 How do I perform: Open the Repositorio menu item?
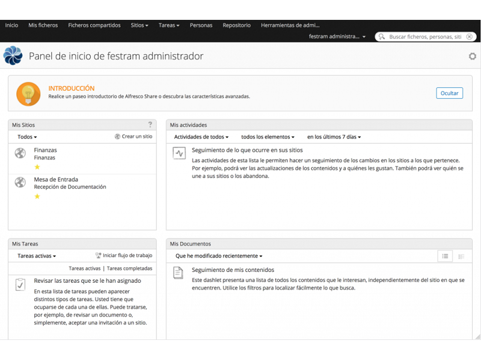236,25
